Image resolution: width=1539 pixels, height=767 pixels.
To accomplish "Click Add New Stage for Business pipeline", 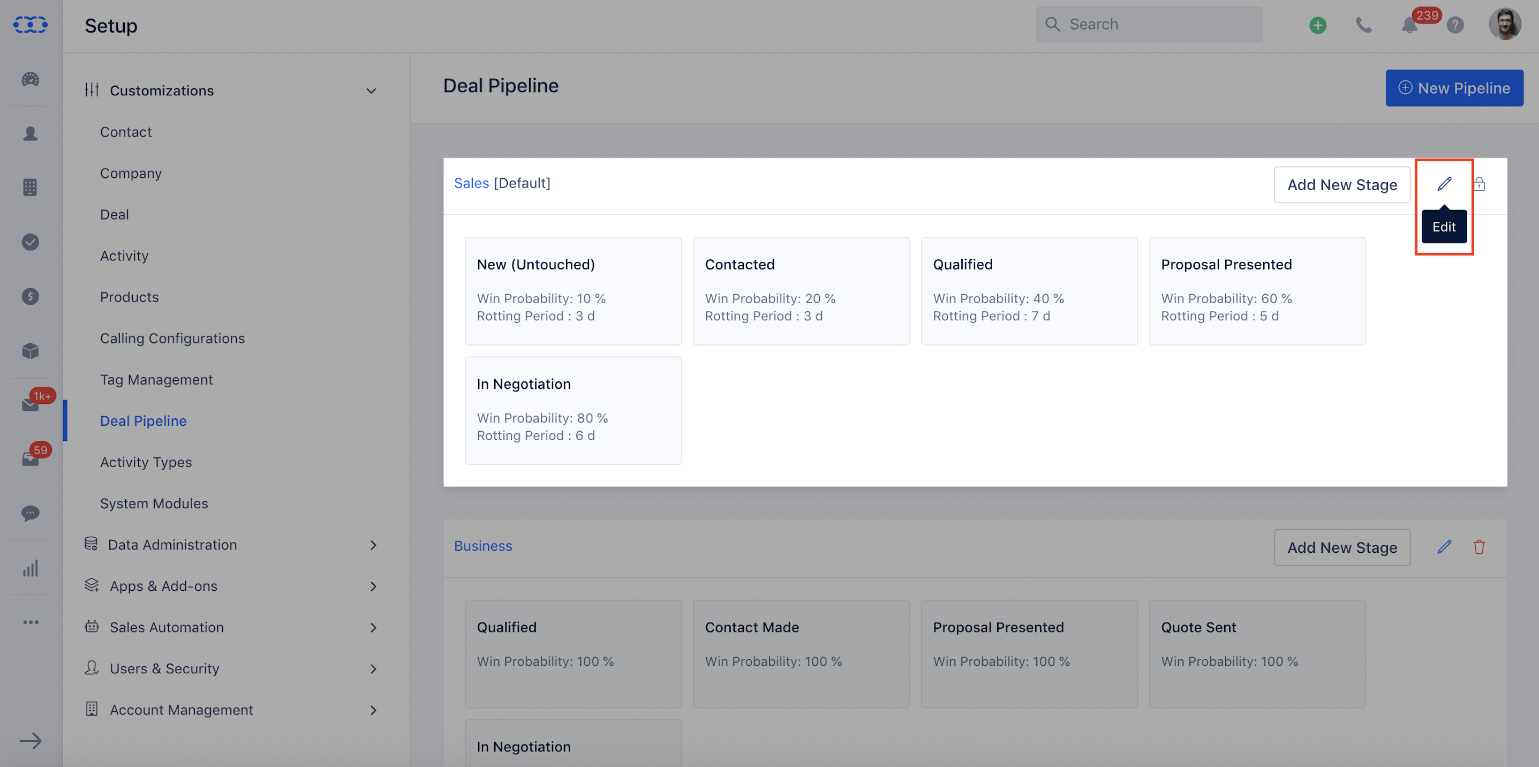I will 1342,547.
